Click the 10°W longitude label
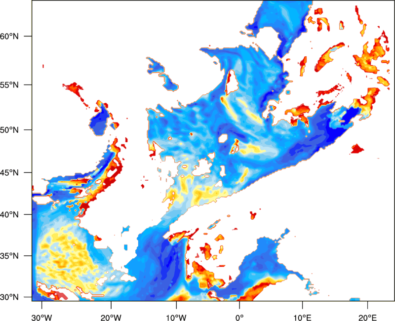 (176, 318)
